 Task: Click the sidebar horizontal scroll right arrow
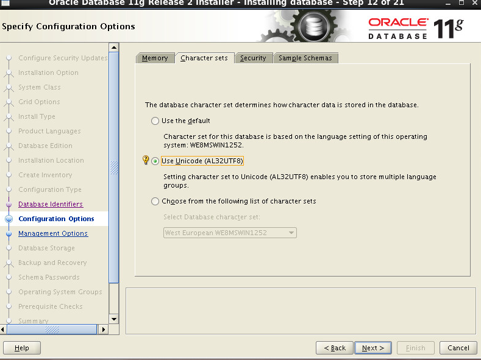pos(104,330)
